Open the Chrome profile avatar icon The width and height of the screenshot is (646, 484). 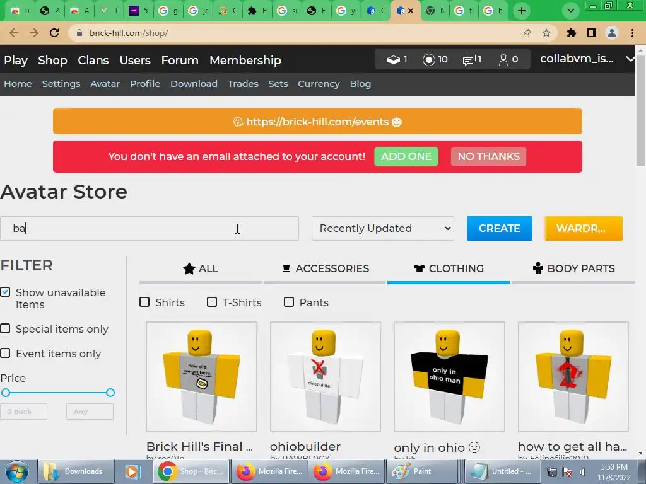click(x=612, y=33)
